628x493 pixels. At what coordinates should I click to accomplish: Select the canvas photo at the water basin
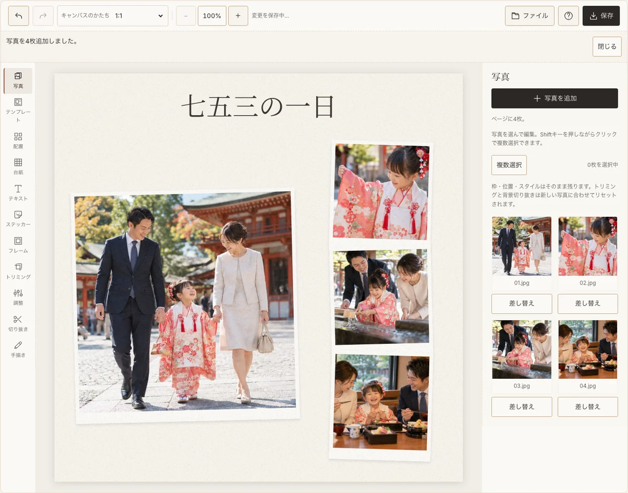pyautogui.click(x=381, y=297)
